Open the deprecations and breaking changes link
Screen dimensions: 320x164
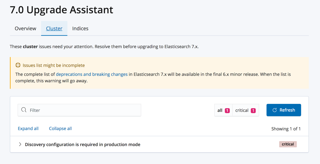tap(92, 74)
